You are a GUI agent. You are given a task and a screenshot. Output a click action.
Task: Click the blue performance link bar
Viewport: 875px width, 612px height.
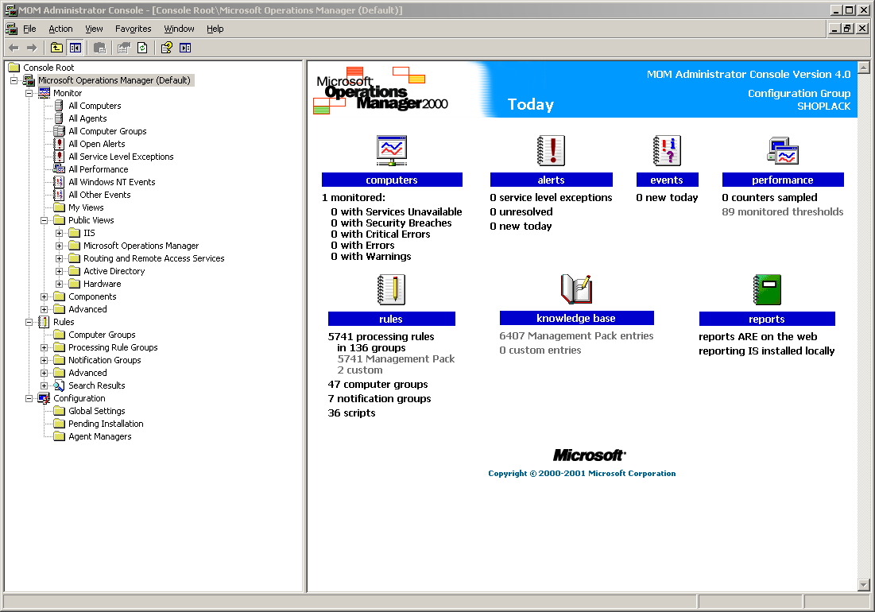coord(782,180)
